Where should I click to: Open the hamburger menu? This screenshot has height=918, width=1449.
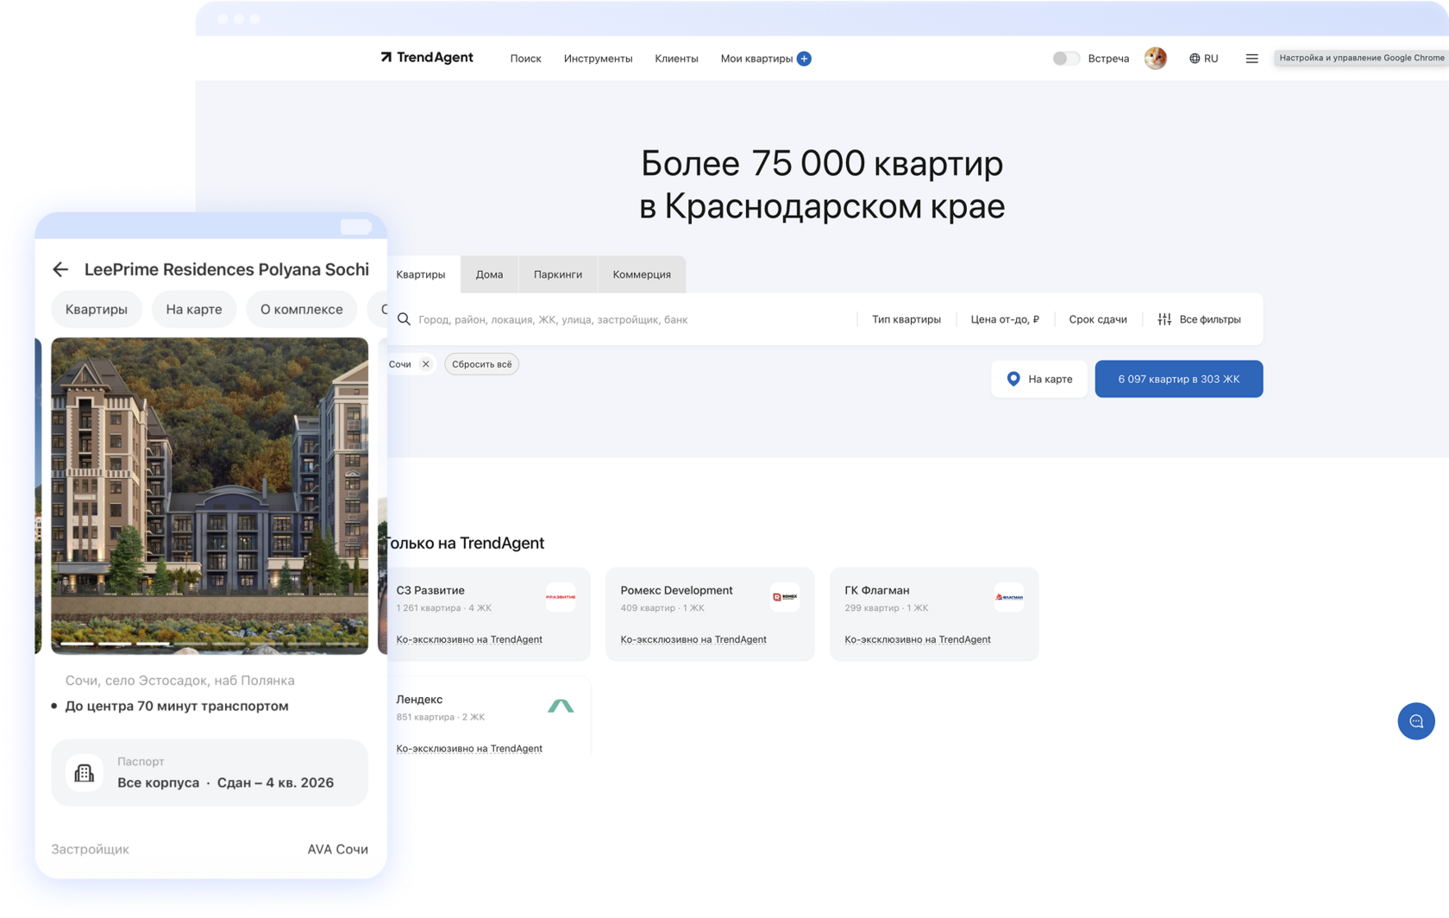click(1251, 59)
